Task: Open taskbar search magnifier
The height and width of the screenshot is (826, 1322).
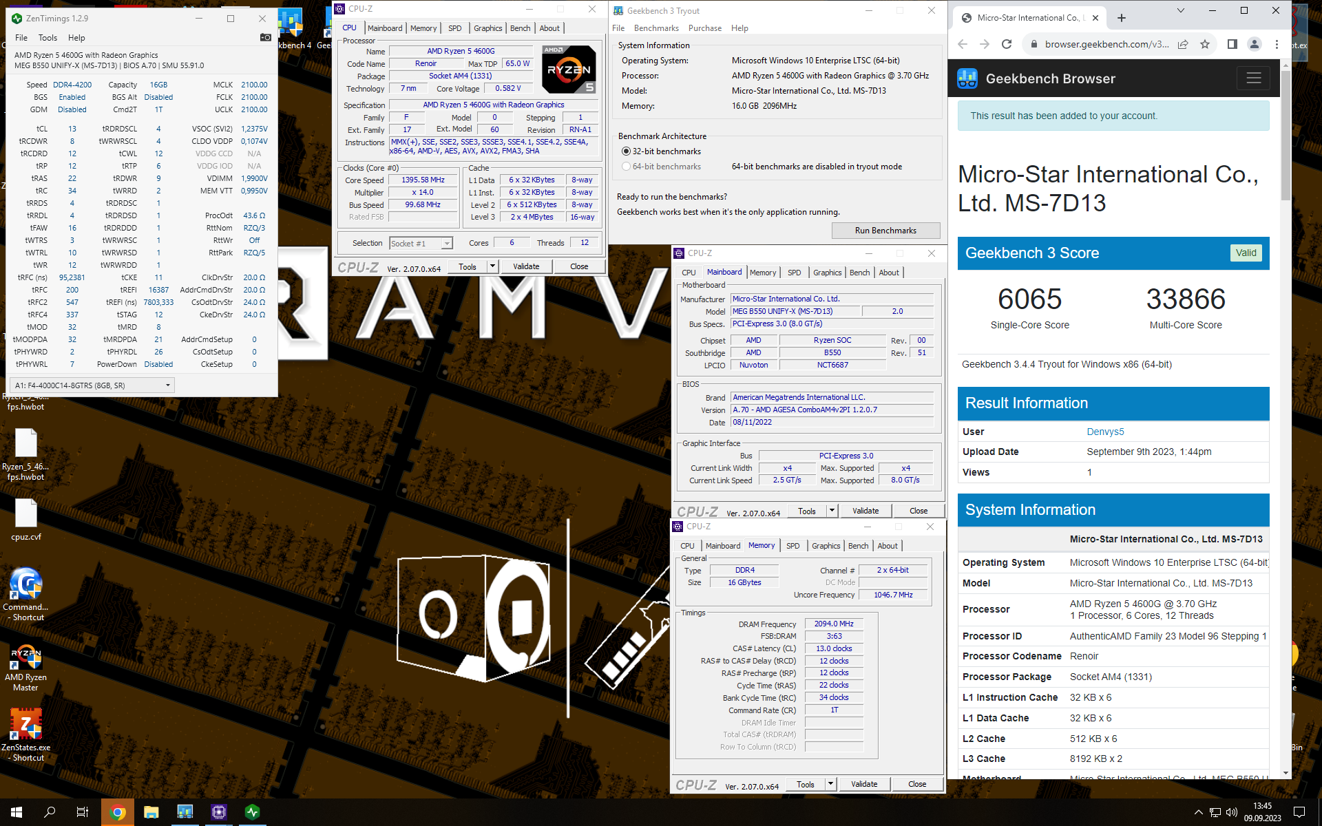Action: (50, 812)
